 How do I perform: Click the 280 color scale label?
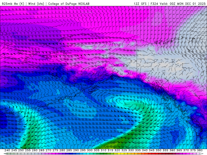click(x=62, y=150)
